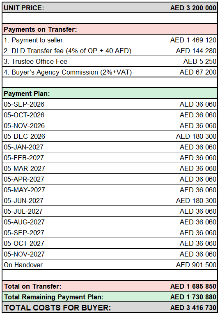Select the 05-SEP-2026 date cell
The width and height of the screenshot is (220, 315).
tap(81, 104)
